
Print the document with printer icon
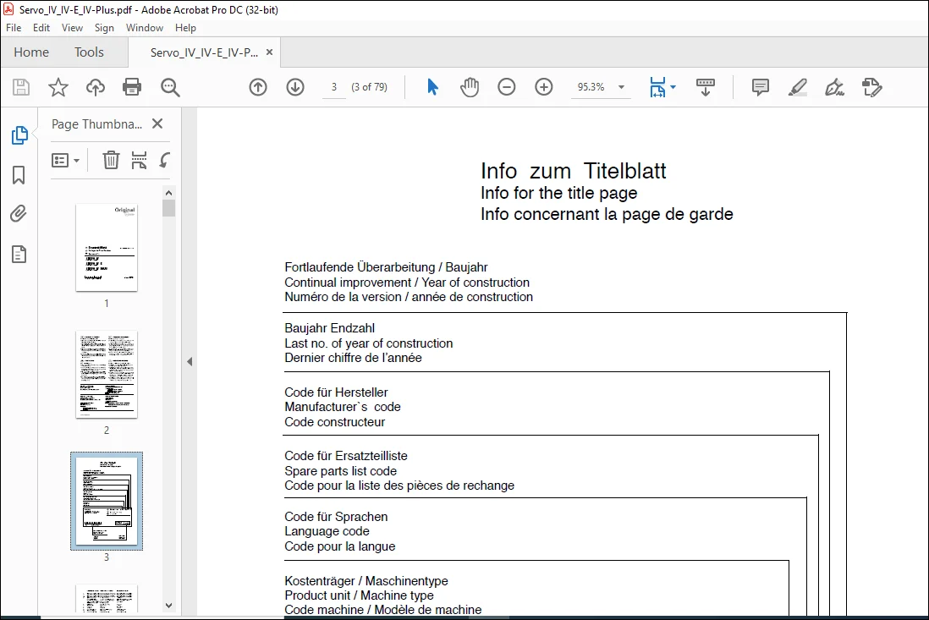coord(131,87)
